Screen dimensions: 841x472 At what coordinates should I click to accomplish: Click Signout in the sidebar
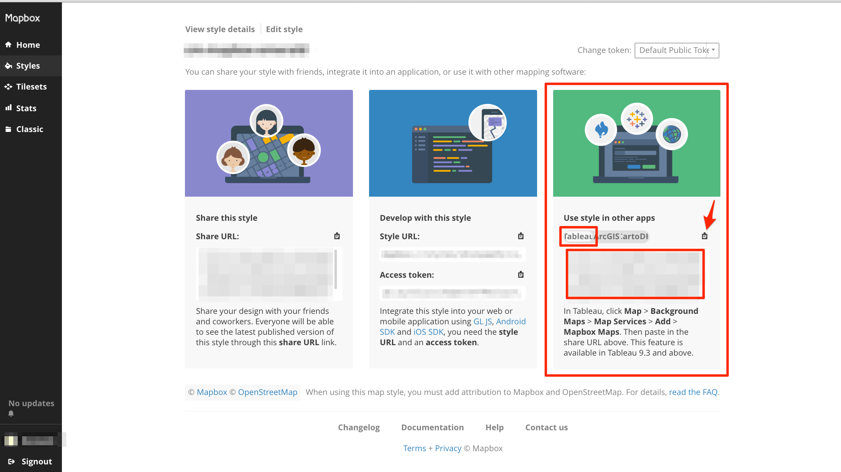[x=36, y=462]
